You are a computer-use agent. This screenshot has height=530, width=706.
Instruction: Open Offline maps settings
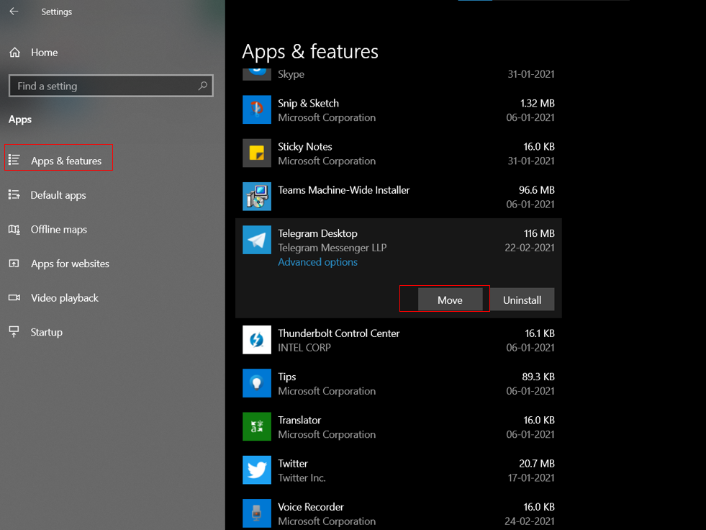click(58, 230)
